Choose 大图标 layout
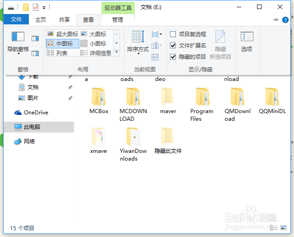Viewport: 294px width, 237px height. [94, 34]
